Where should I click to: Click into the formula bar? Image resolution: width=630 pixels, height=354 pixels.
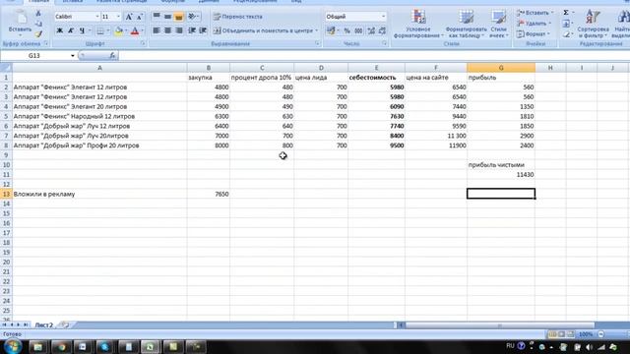[x=374, y=56]
